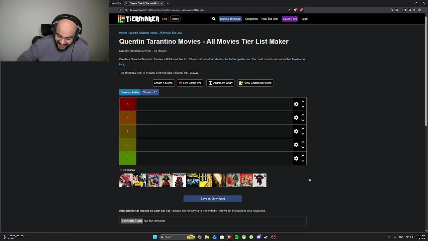Open View Community Rank
This screenshot has height=241, width=428.
pos(255,83)
